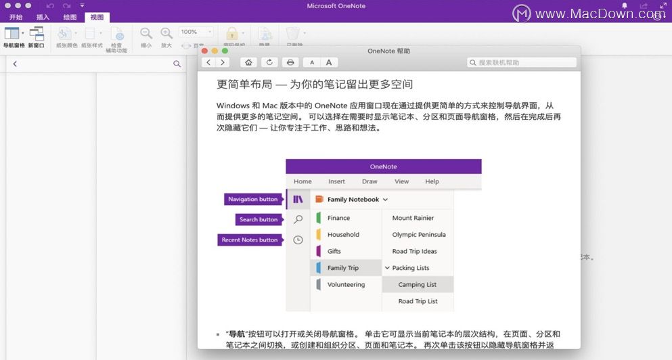Click the 缩小 zoom out magnifier

(x=146, y=33)
